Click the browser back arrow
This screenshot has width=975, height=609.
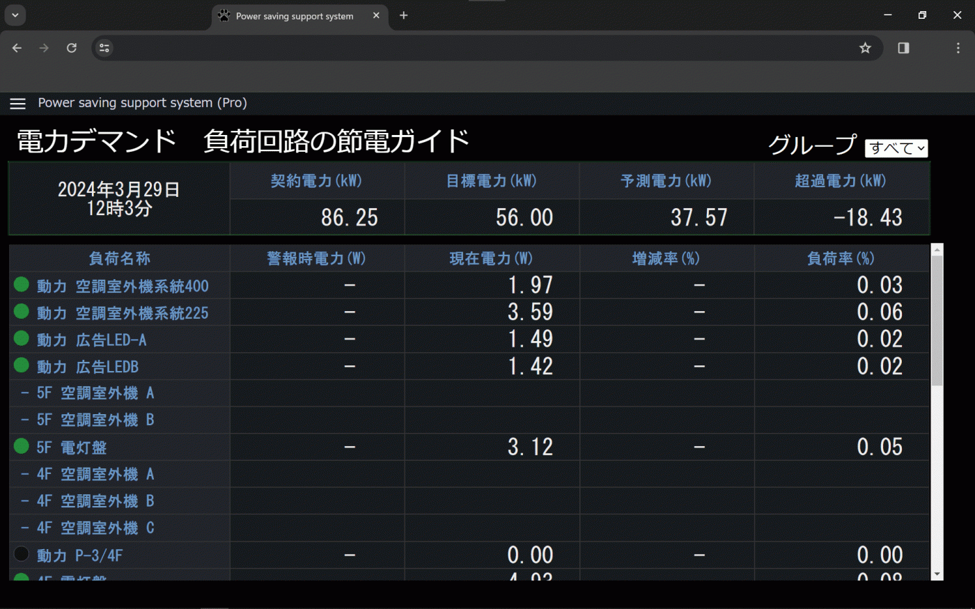click(x=17, y=48)
